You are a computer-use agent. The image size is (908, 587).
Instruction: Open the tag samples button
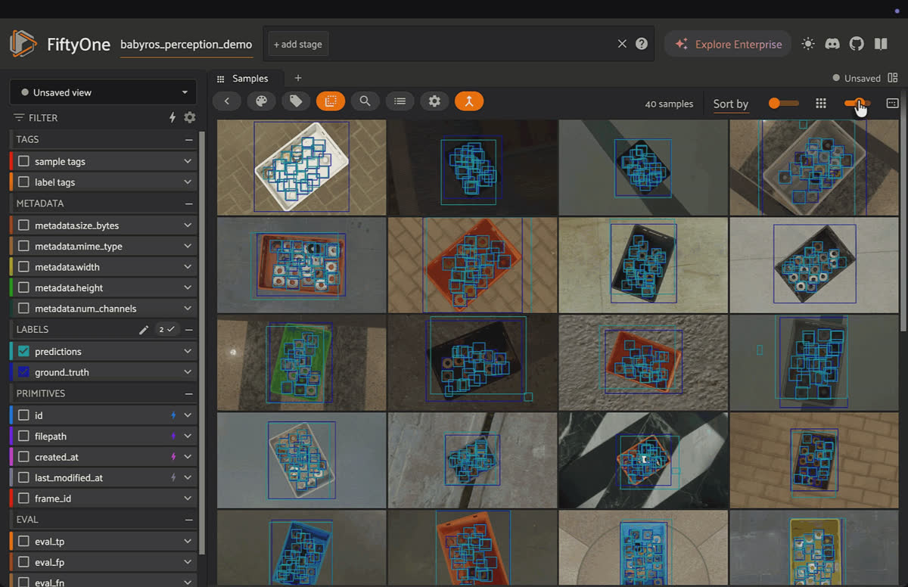[x=296, y=101]
